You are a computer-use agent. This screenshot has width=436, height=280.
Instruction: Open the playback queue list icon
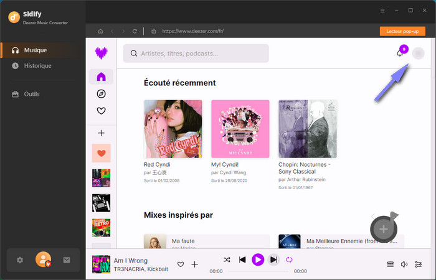point(391,264)
